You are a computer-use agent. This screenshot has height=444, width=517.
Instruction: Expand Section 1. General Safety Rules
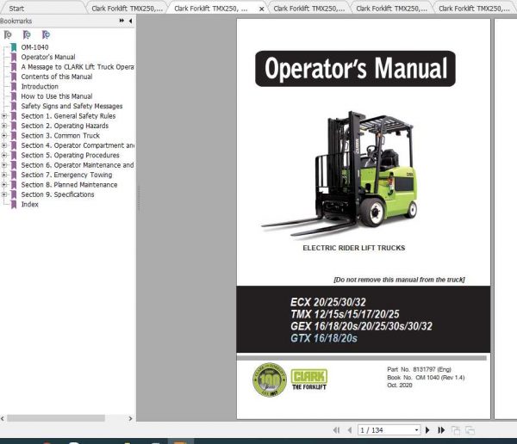[4, 116]
